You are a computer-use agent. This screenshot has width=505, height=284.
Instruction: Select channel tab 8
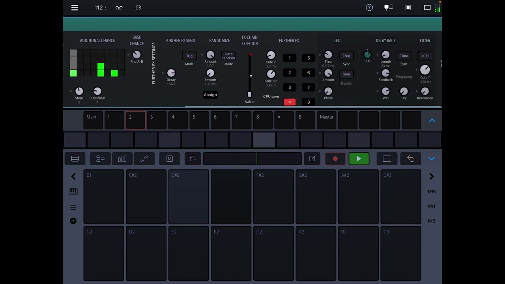click(263, 120)
